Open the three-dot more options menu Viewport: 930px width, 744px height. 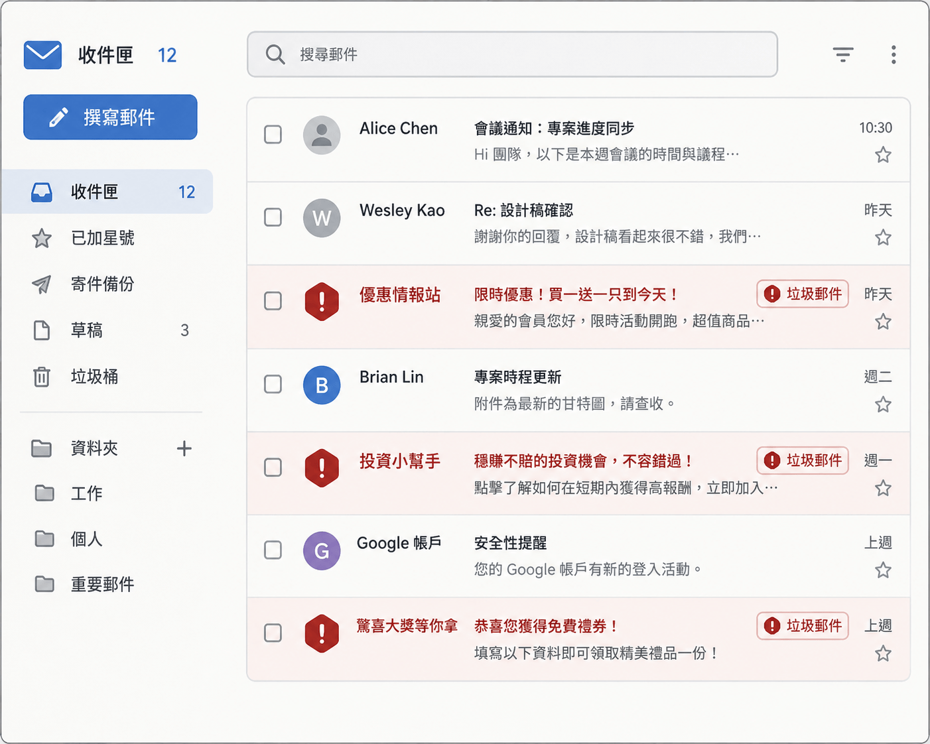click(x=894, y=54)
